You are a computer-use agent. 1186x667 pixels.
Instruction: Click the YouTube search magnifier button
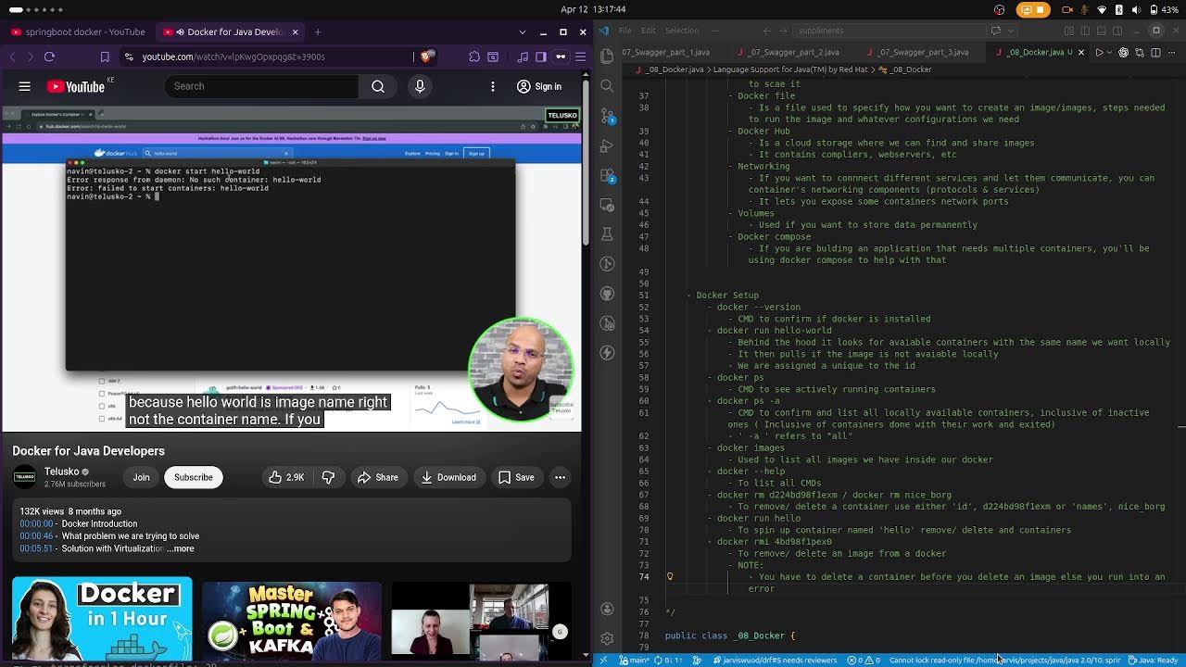tap(378, 86)
